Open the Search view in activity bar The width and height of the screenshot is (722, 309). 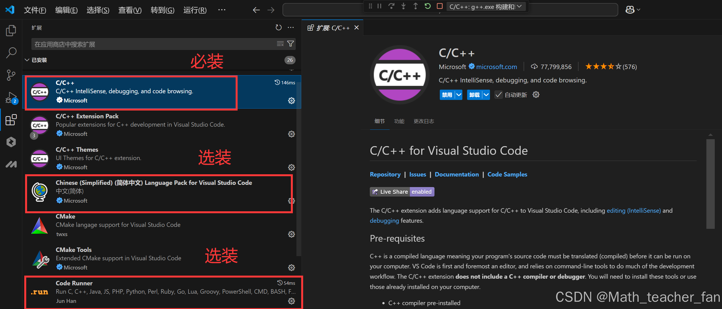[x=11, y=53]
